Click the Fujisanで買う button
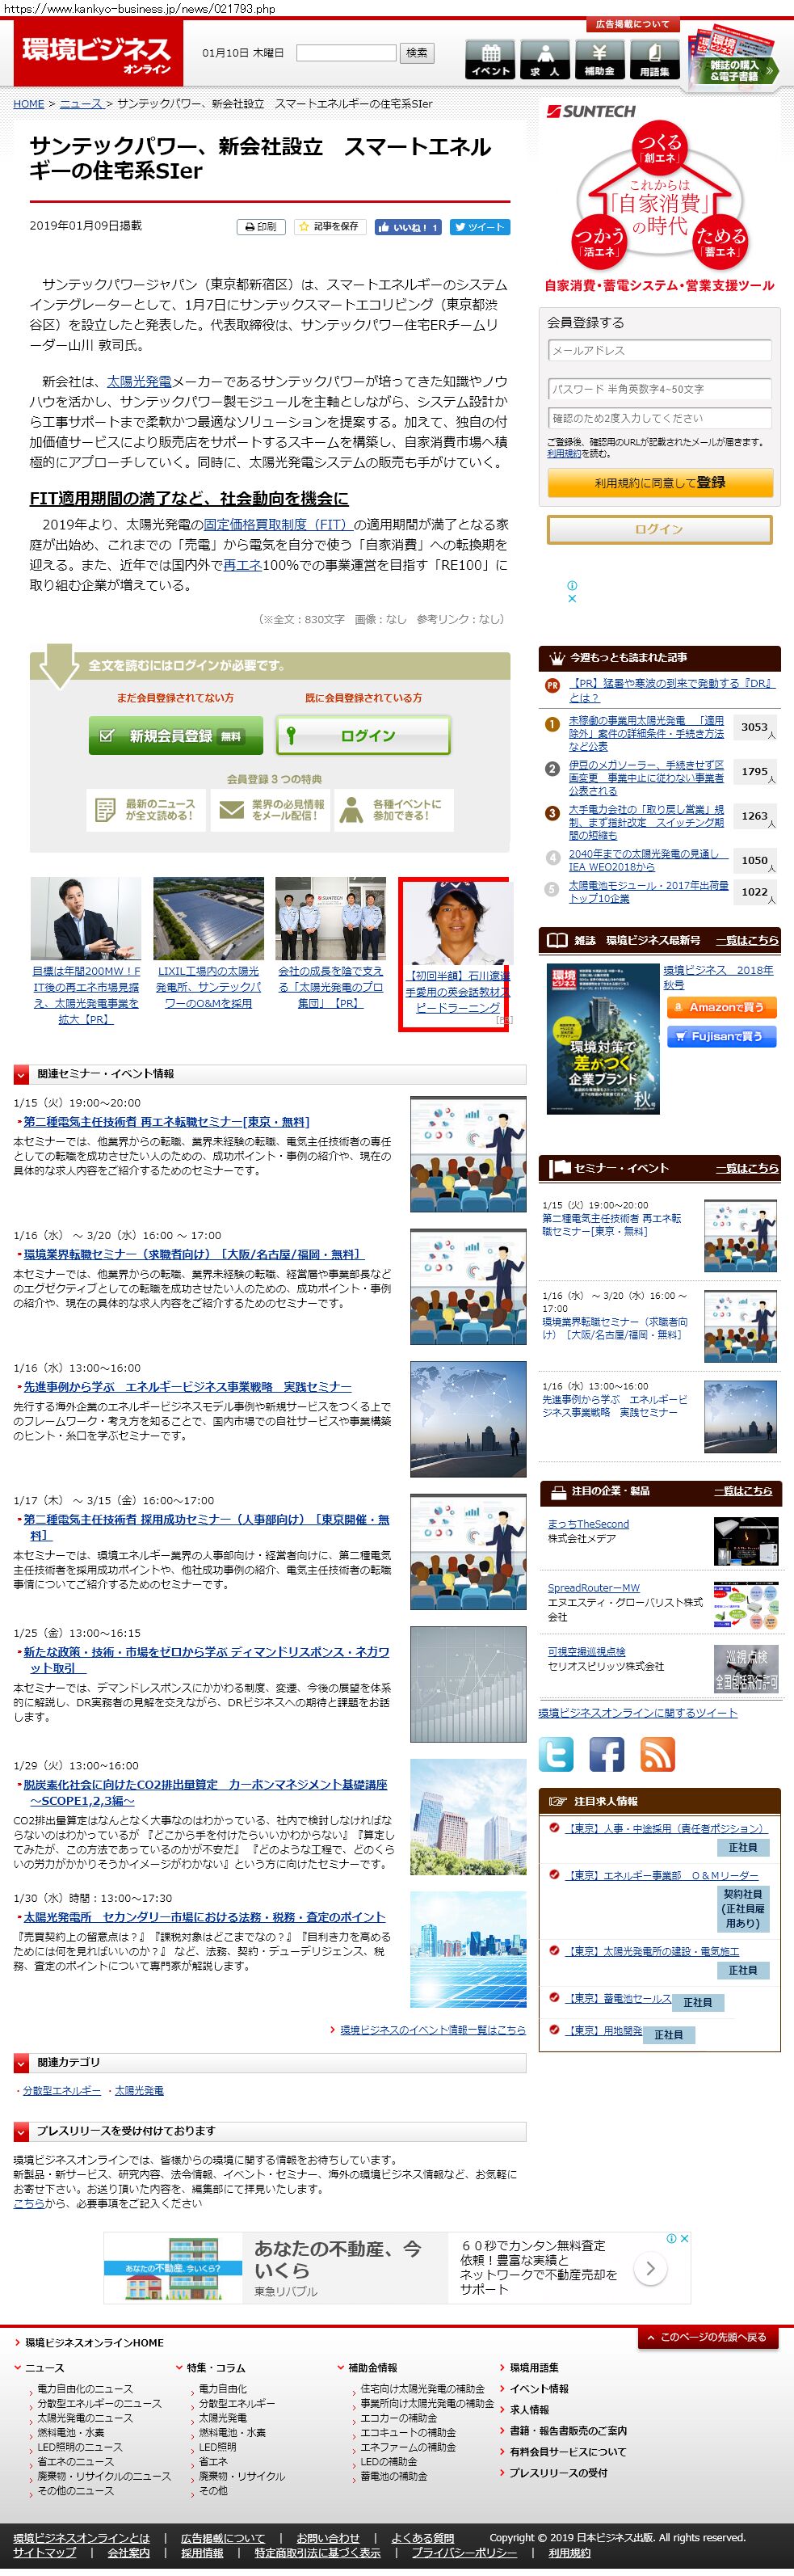The width and height of the screenshot is (794, 2576). pos(721,1036)
